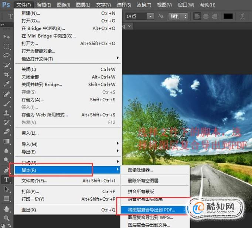Open the 视图(V) menu
Viewport: 252px width, 228px height.
coord(164,5)
